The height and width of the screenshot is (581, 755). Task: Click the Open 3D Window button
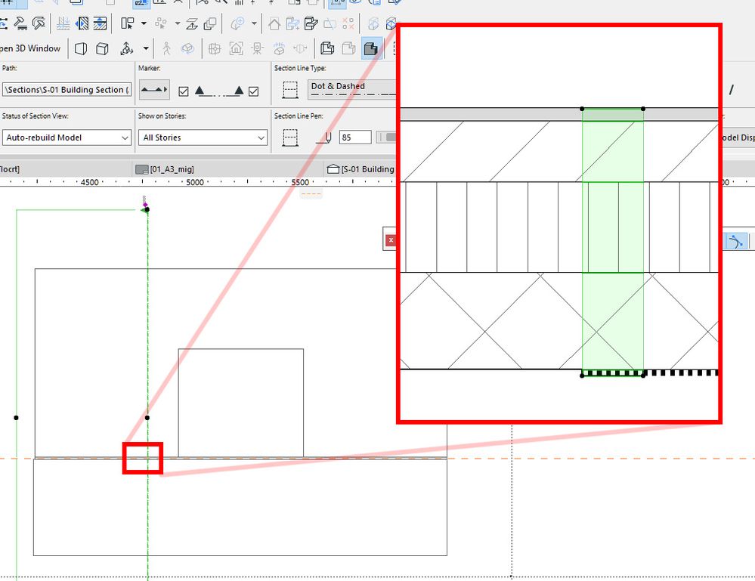[30, 48]
